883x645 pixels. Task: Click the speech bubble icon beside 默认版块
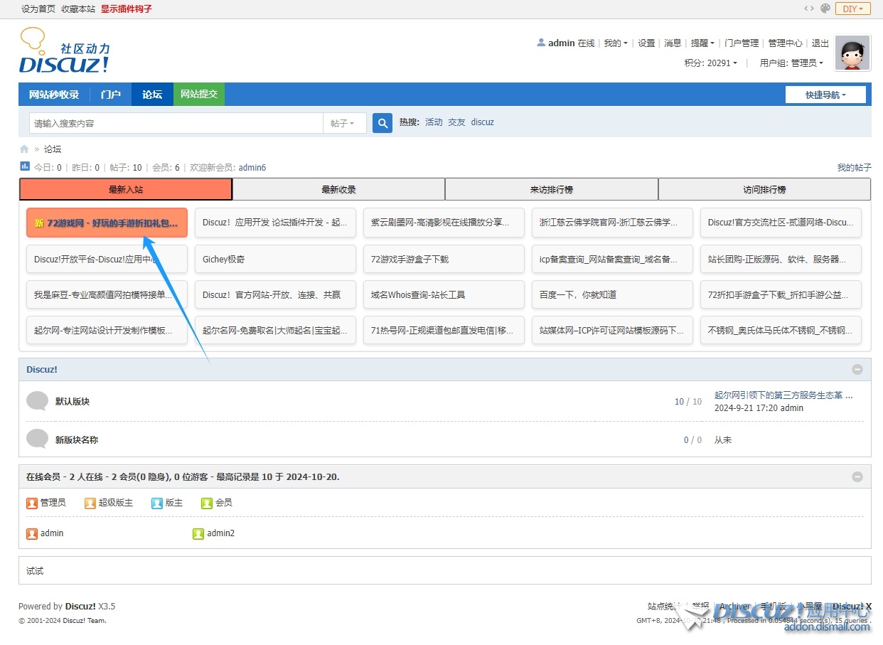coord(37,401)
